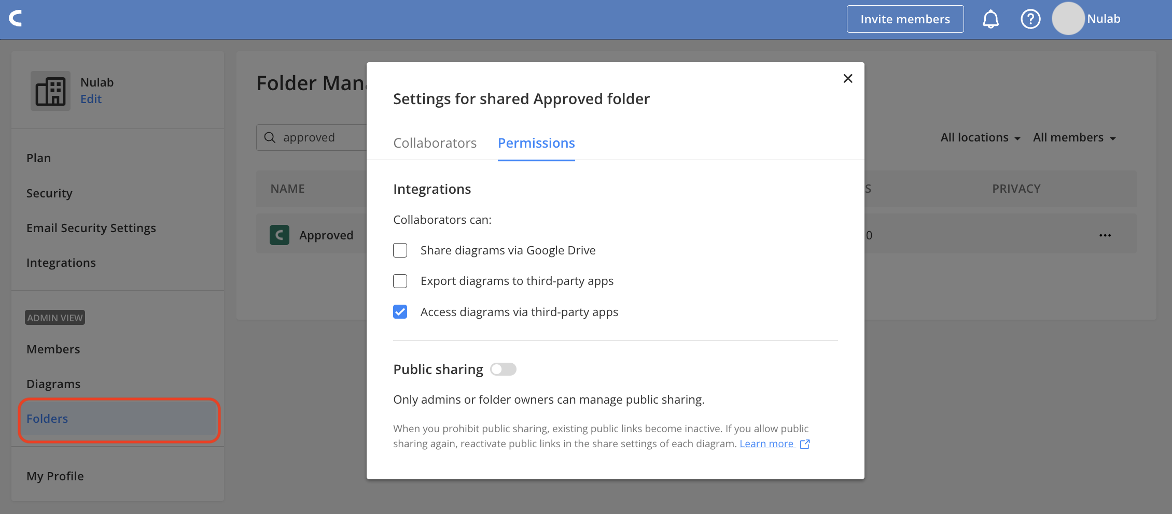Open the three-dot menu for Approved row
Screen dimensions: 1172x514
(1105, 235)
